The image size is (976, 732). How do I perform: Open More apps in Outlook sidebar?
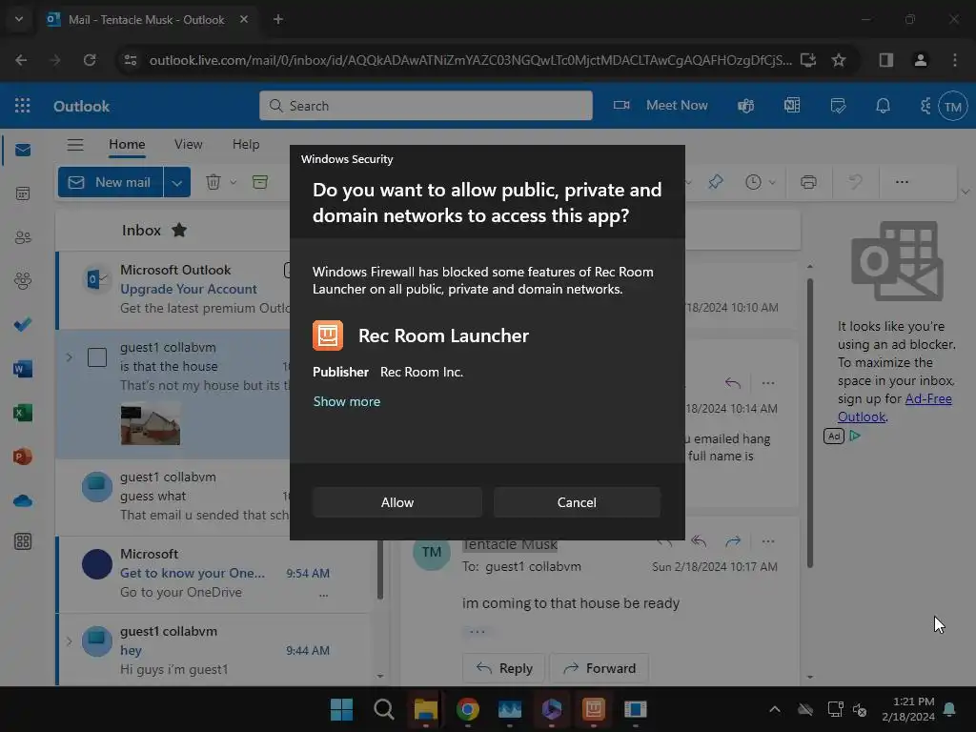tap(23, 541)
